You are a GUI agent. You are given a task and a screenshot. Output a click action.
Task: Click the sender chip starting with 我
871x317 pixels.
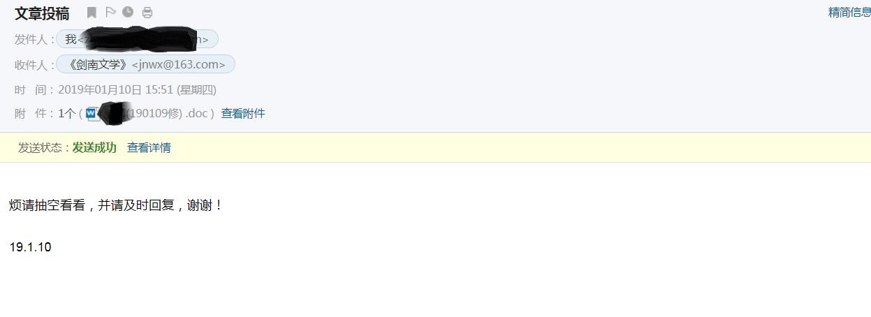(137, 39)
